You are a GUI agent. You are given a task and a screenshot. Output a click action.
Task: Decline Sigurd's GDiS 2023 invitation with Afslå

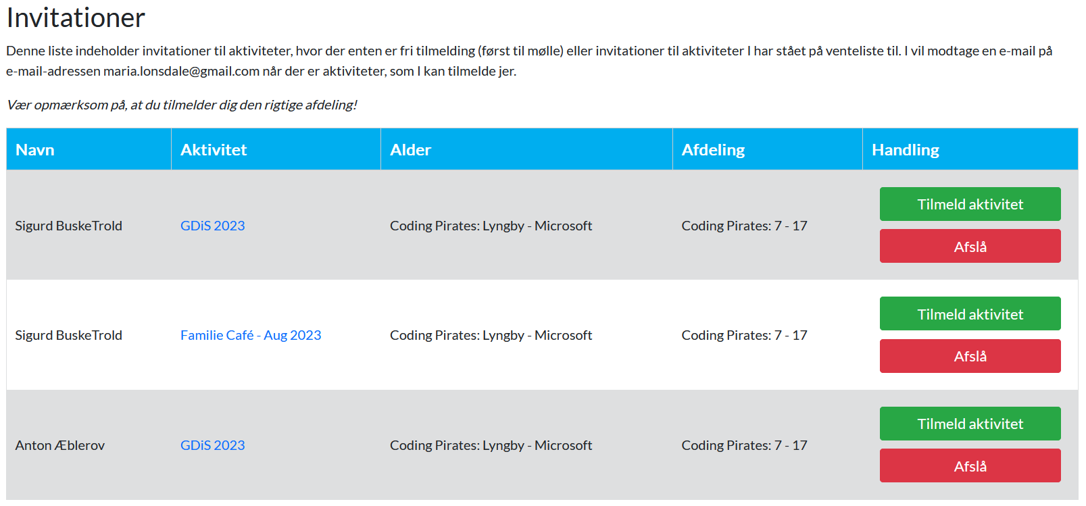(x=970, y=246)
